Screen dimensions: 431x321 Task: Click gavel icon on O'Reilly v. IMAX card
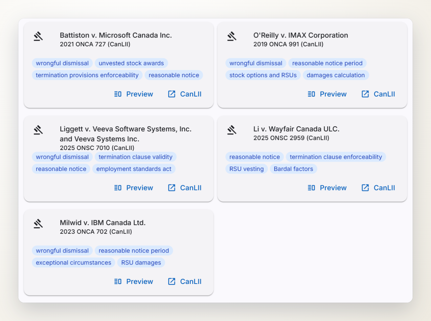[232, 36]
